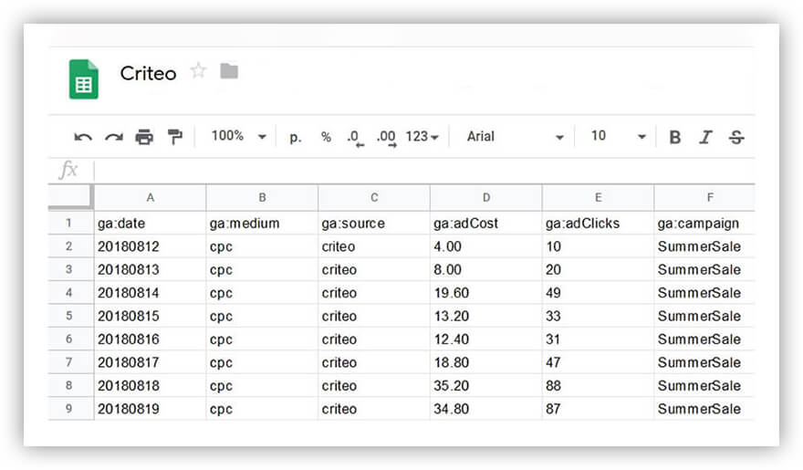Open the move-to-folder icon

(229, 71)
